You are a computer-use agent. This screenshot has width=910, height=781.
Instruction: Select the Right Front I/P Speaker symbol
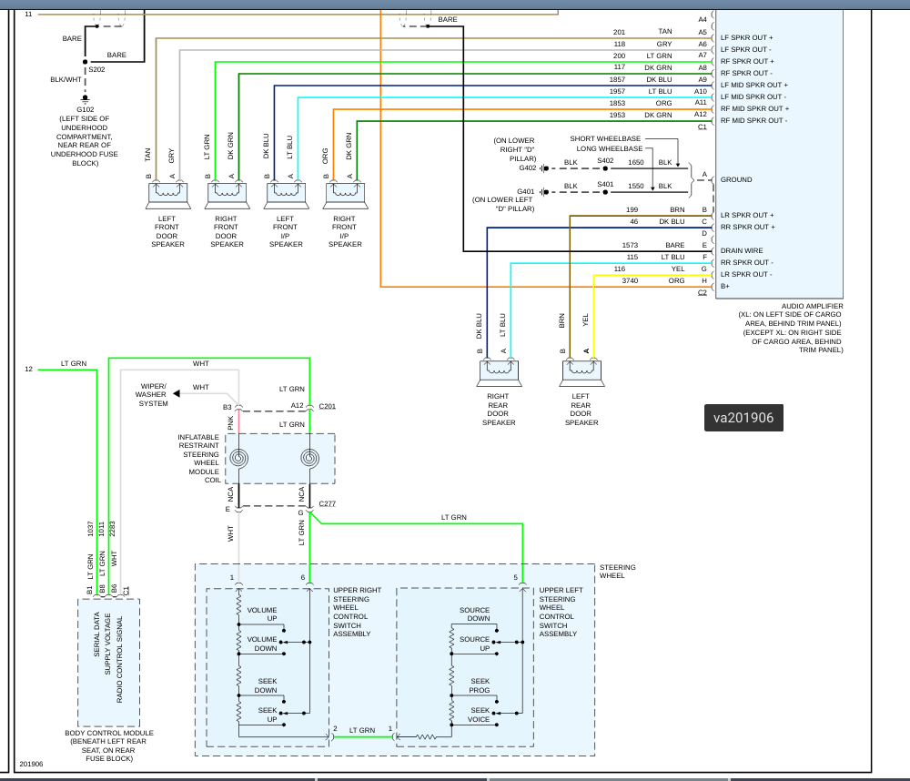click(345, 195)
